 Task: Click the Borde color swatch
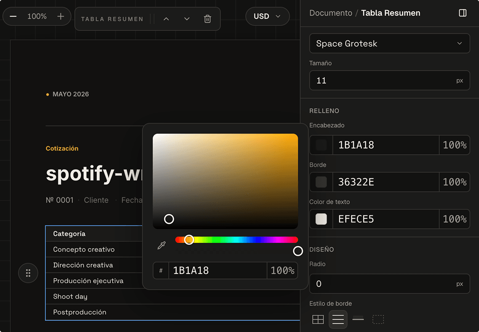pyautogui.click(x=321, y=182)
